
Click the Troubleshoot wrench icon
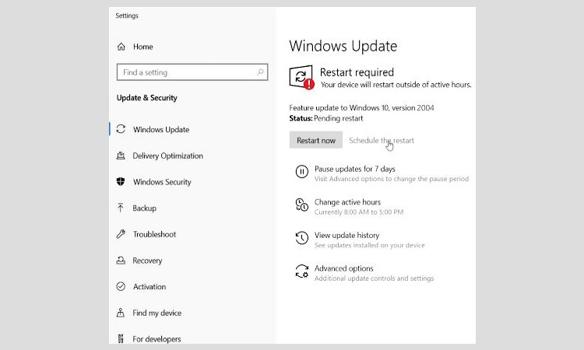point(121,234)
